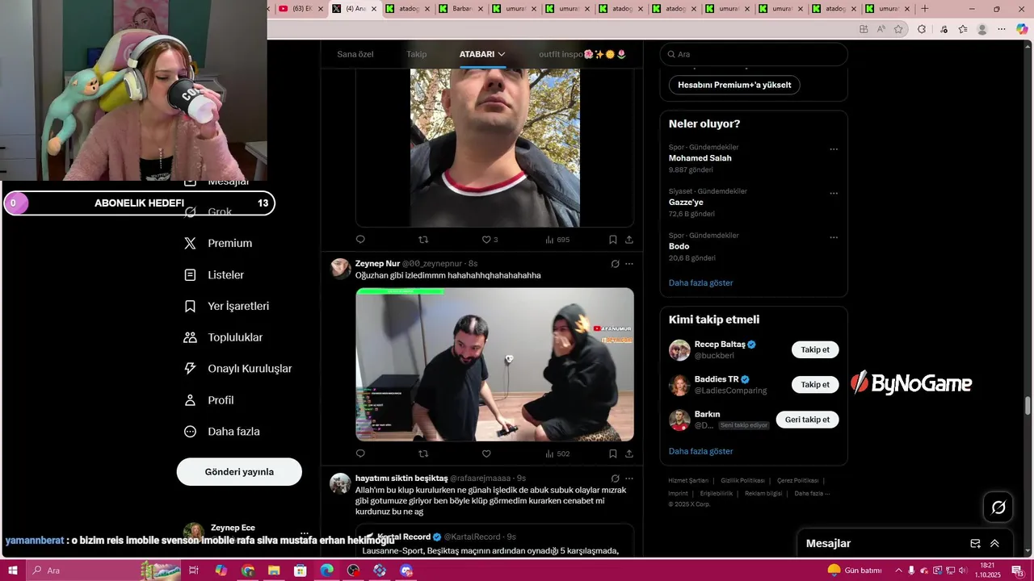Follow Recep Baltaş with Takip et
Screen dimensions: 1034x581
(815, 349)
